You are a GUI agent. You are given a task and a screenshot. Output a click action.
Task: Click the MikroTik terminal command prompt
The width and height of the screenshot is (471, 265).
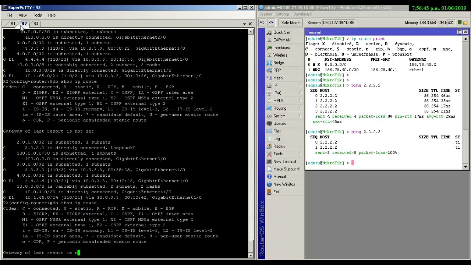(330, 163)
